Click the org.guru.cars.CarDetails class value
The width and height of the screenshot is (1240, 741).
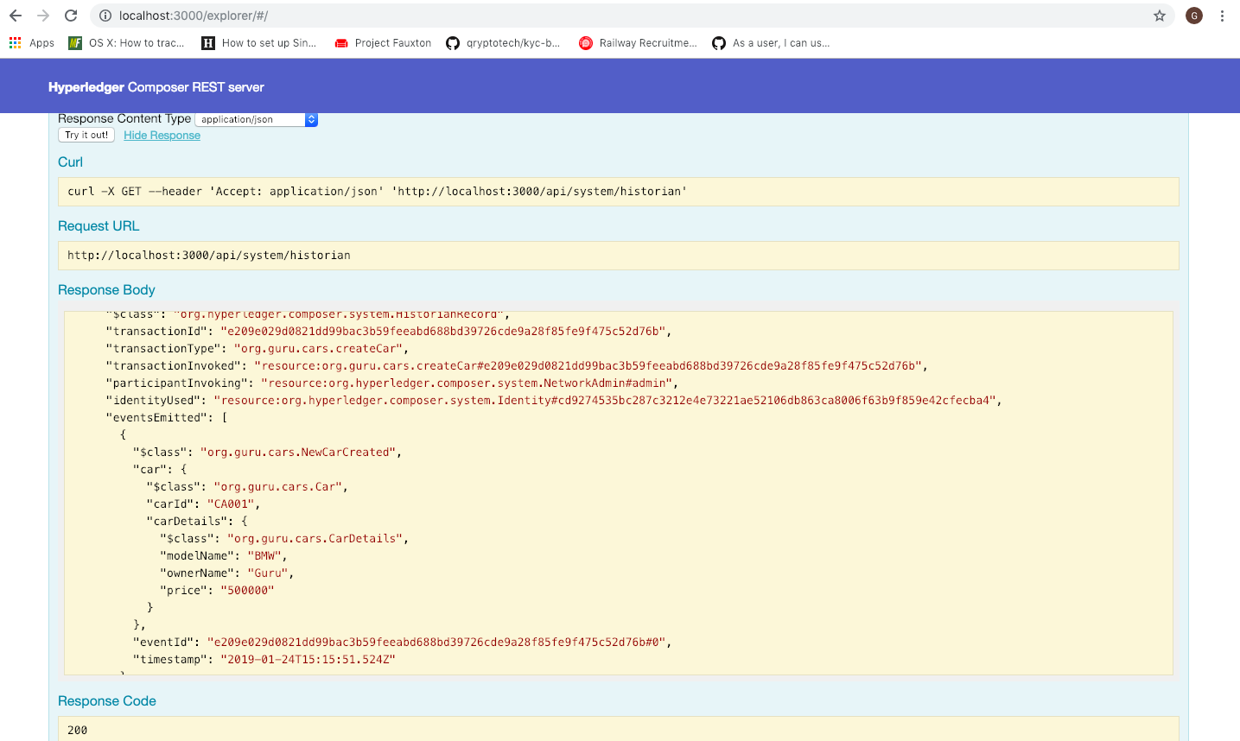(315, 539)
